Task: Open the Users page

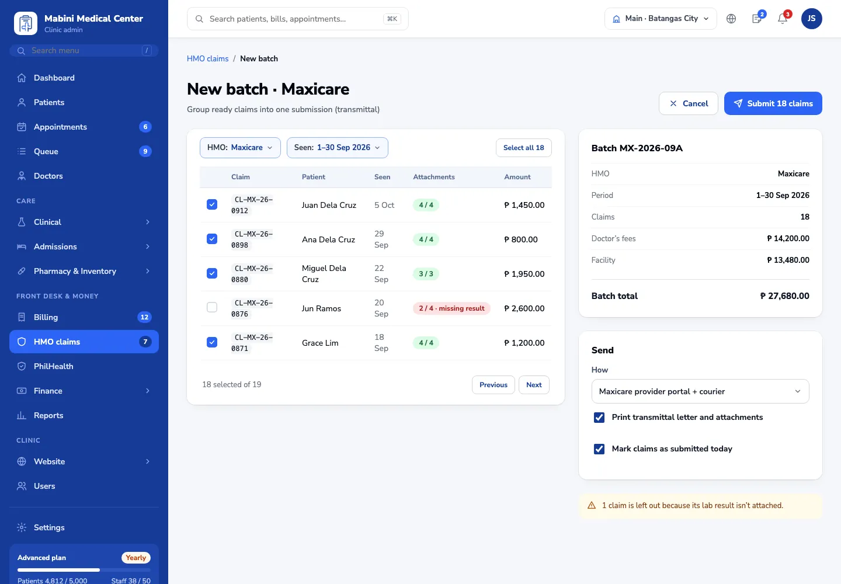Action: pyautogui.click(x=84, y=486)
